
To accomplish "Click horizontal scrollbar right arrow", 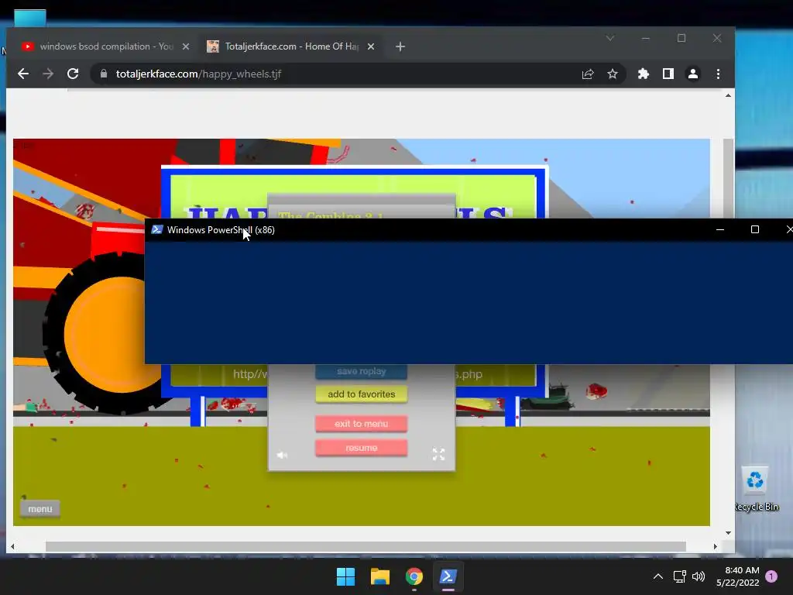I will 715,546.
